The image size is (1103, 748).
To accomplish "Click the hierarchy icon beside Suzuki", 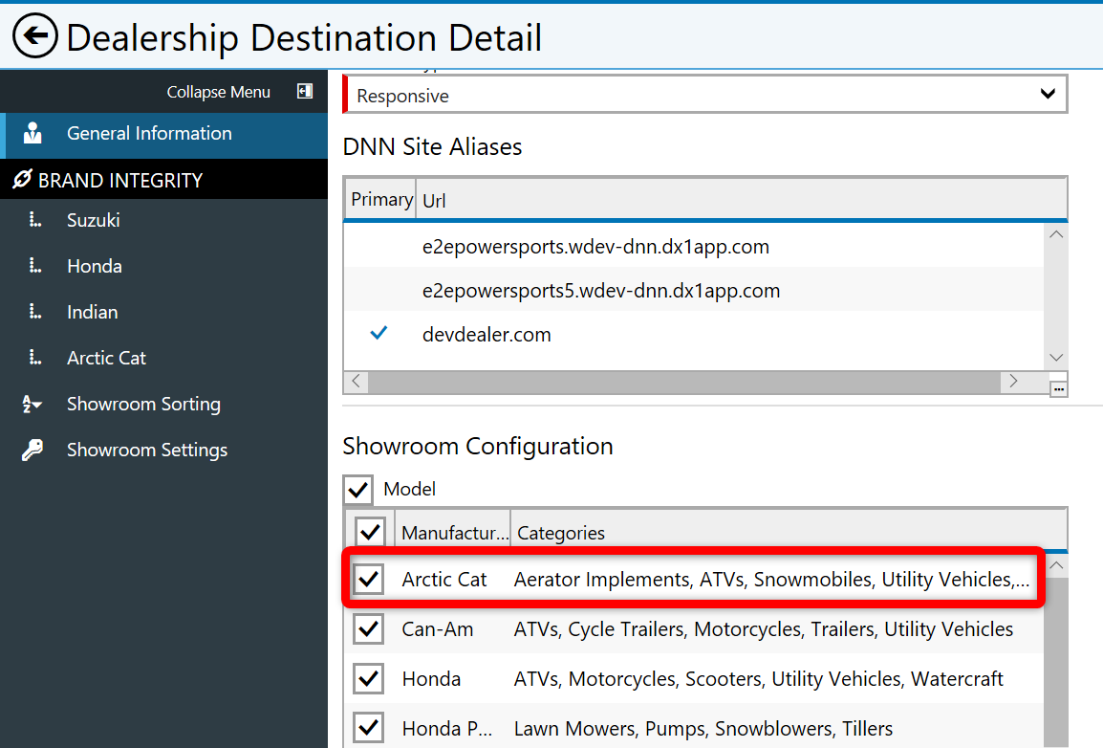I will point(34,220).
